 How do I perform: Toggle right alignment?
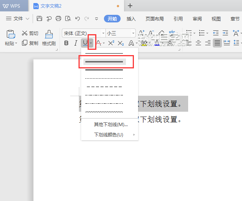(208, 43)
